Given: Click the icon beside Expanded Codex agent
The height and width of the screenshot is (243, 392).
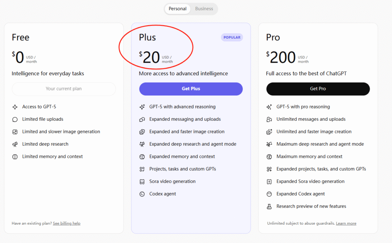Looking at the screenshot, I should [x=269, y=194].
